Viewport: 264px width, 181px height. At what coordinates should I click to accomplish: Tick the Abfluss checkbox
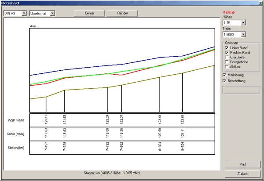coord(227,67)
